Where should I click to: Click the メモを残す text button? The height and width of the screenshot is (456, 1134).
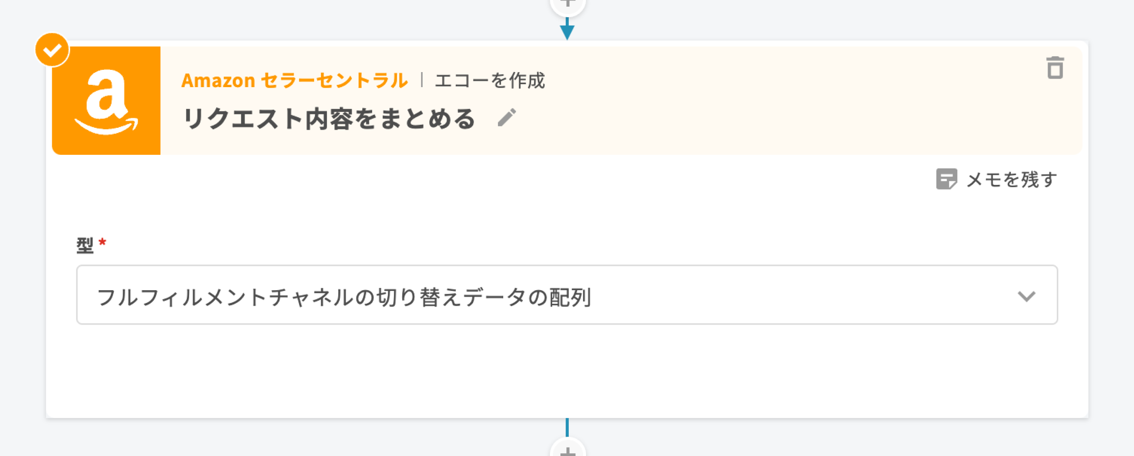(x=1012, y=180)
